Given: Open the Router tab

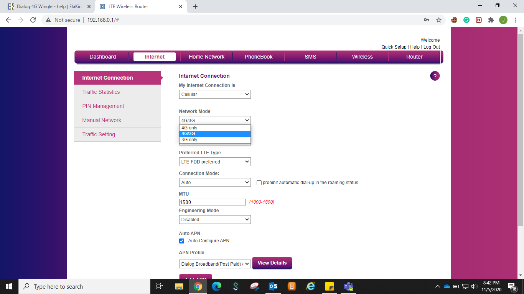Looking at the screenshot, I should pyautogui.click(x=414, y=57).
